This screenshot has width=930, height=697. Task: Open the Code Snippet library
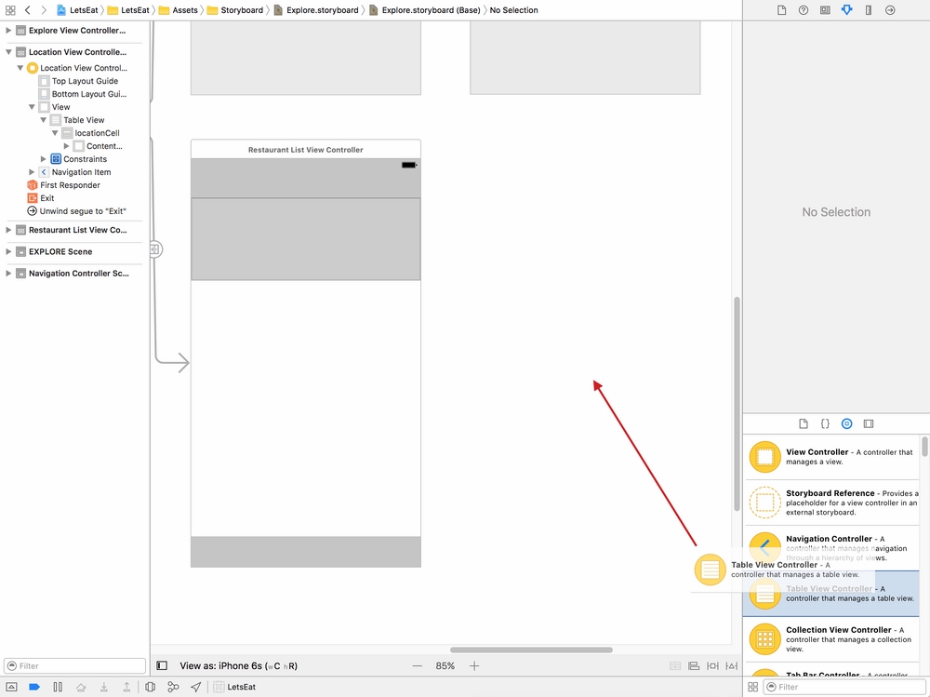(x=825, y=424)
